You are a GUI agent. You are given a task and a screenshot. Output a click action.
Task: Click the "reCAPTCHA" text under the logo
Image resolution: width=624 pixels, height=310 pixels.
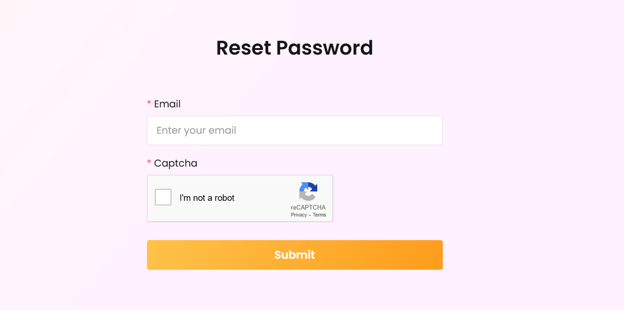tap(308, 207)
